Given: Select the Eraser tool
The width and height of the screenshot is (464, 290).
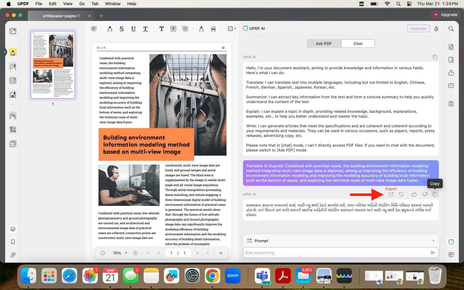Looking at the screenshot, I should [x=213, y=29].
